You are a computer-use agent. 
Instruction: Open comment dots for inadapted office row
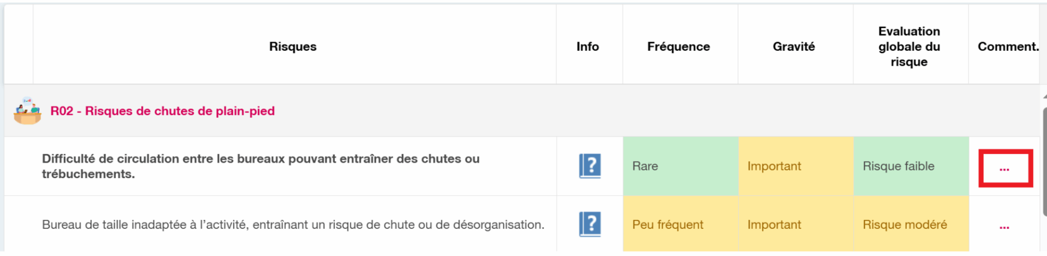1004,226
